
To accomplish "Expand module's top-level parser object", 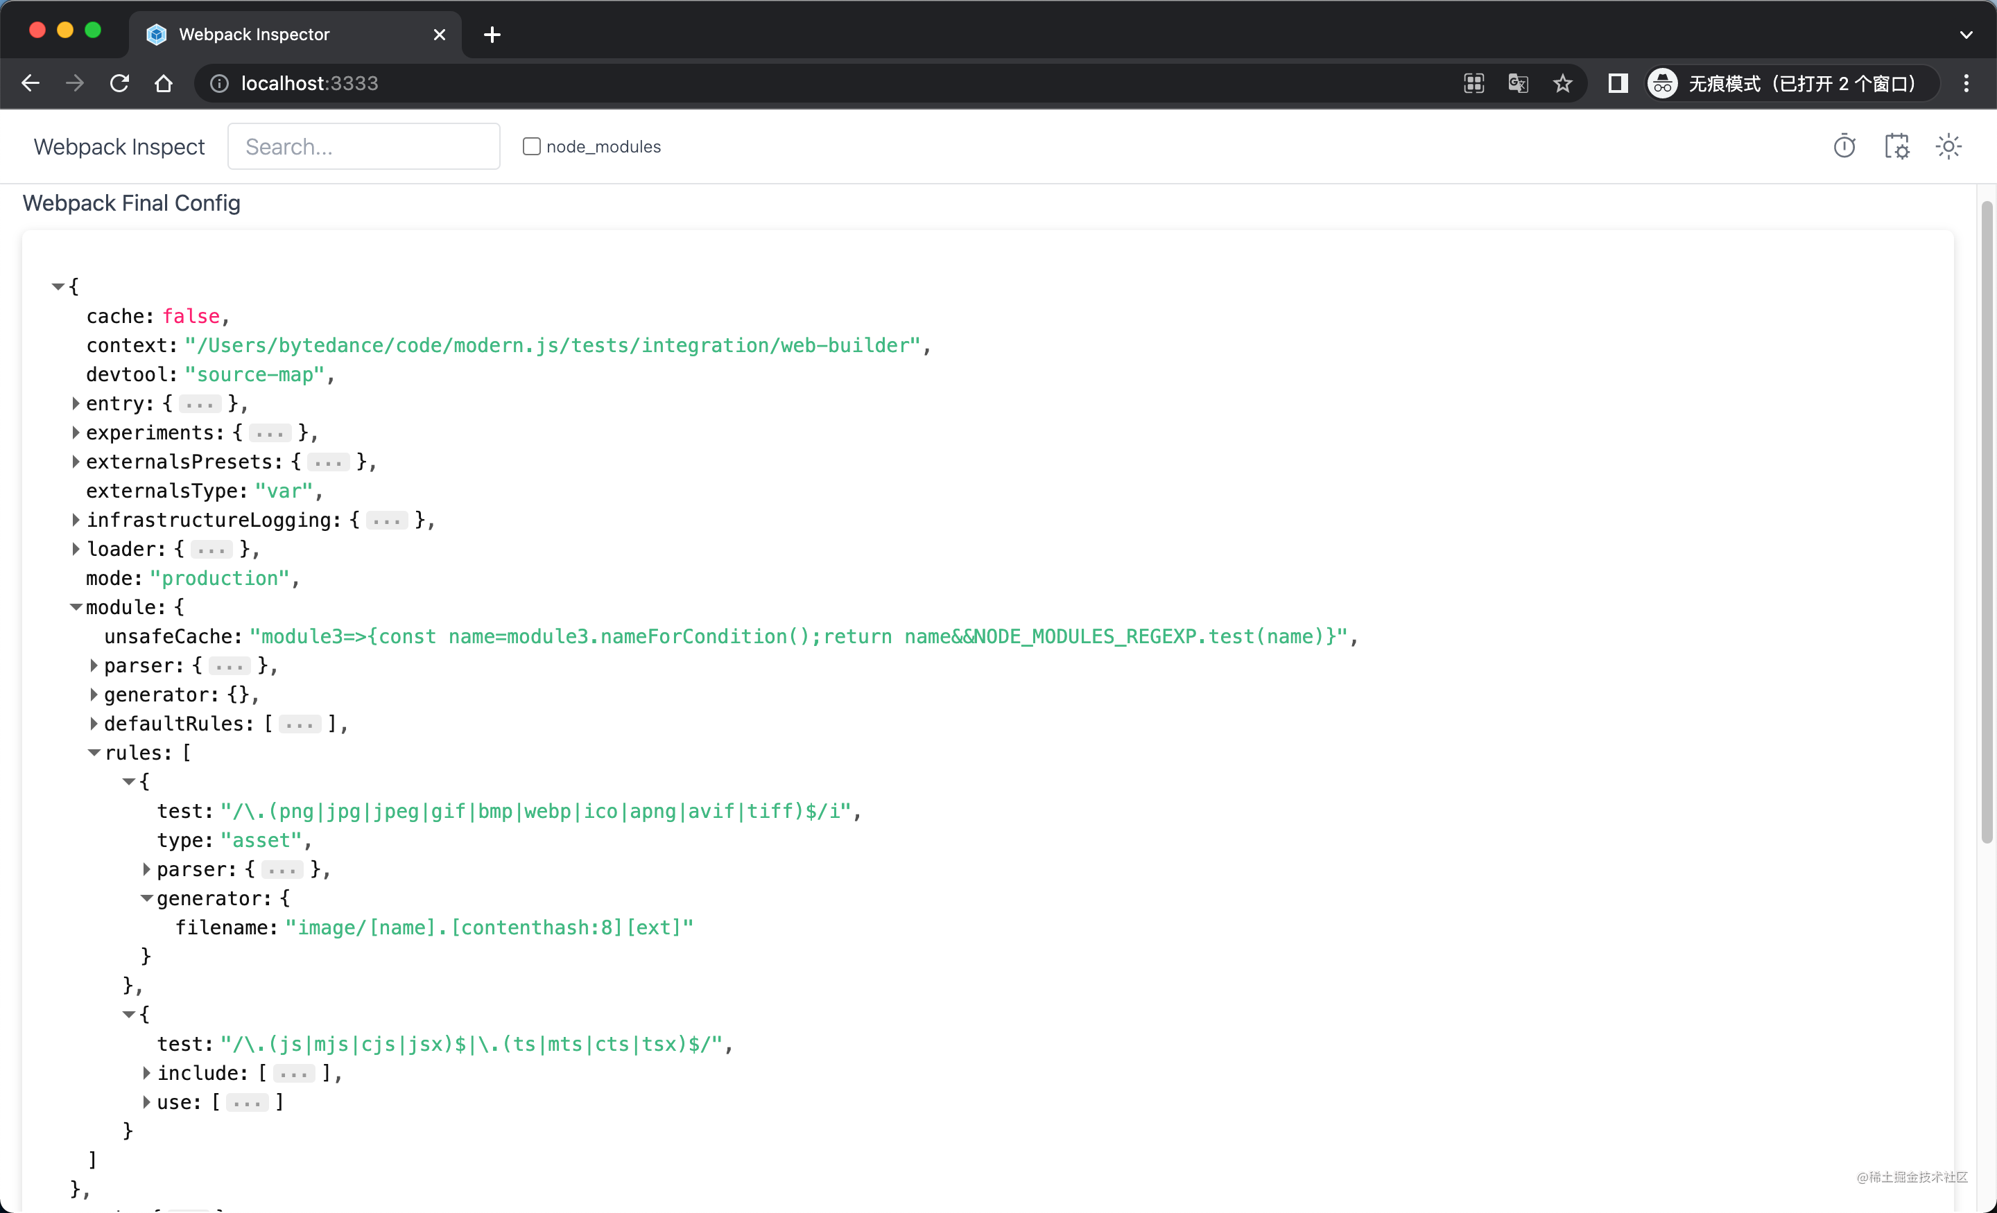I will tap(94, 665).
